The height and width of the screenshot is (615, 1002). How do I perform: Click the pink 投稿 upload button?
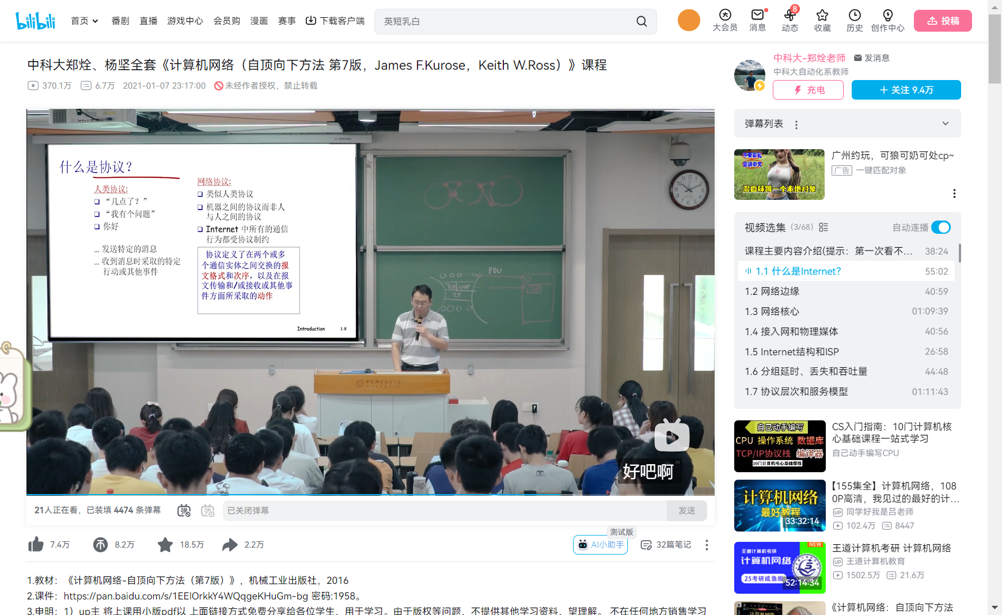(943, 20)
